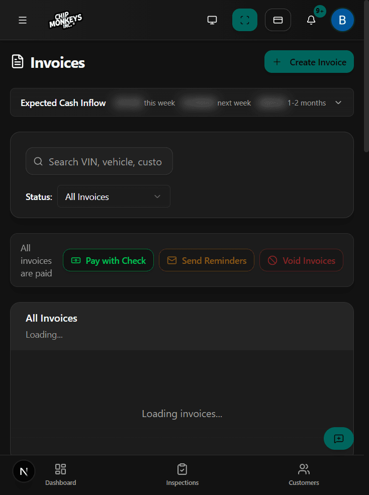Viewport: 369px width, 495px height.
Task: Click the Next.js N dev indicator
Action: [24, 471]
